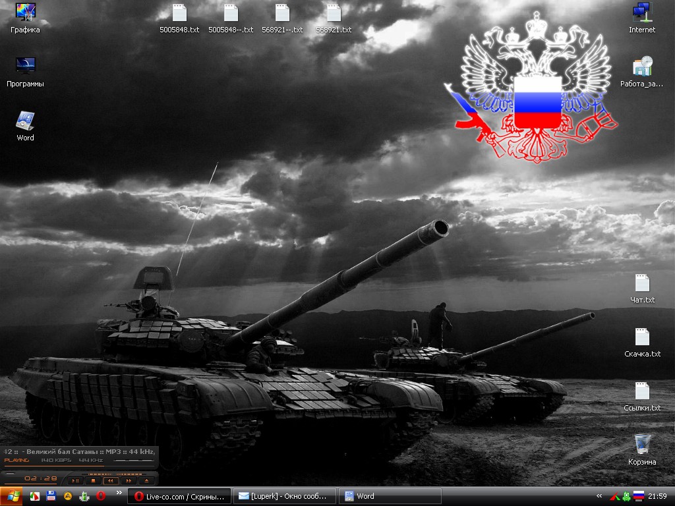675x506 pixels.
Task: Switch to the [Luperk] message window
Action: tap(284, 496)
